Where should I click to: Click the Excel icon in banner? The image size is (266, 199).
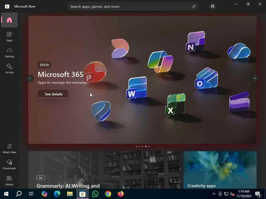(x=175, y=104)
